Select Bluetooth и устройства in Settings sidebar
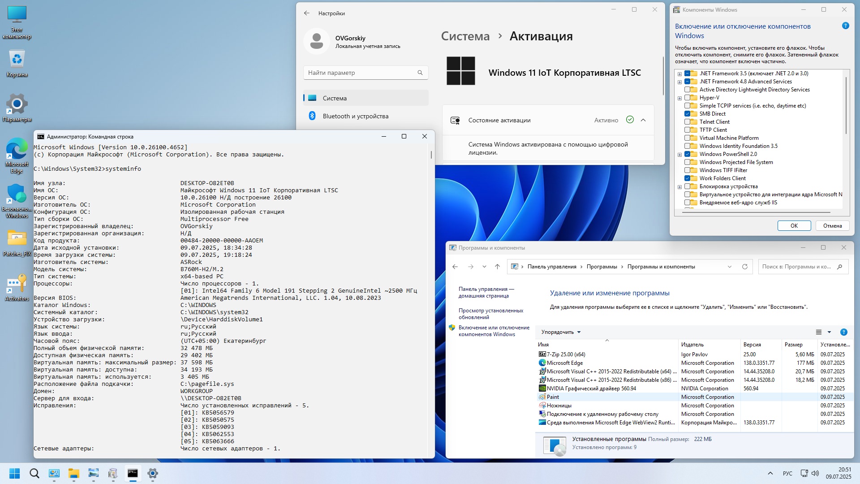The width and height of the screenshot is (860, 484). 366,116
